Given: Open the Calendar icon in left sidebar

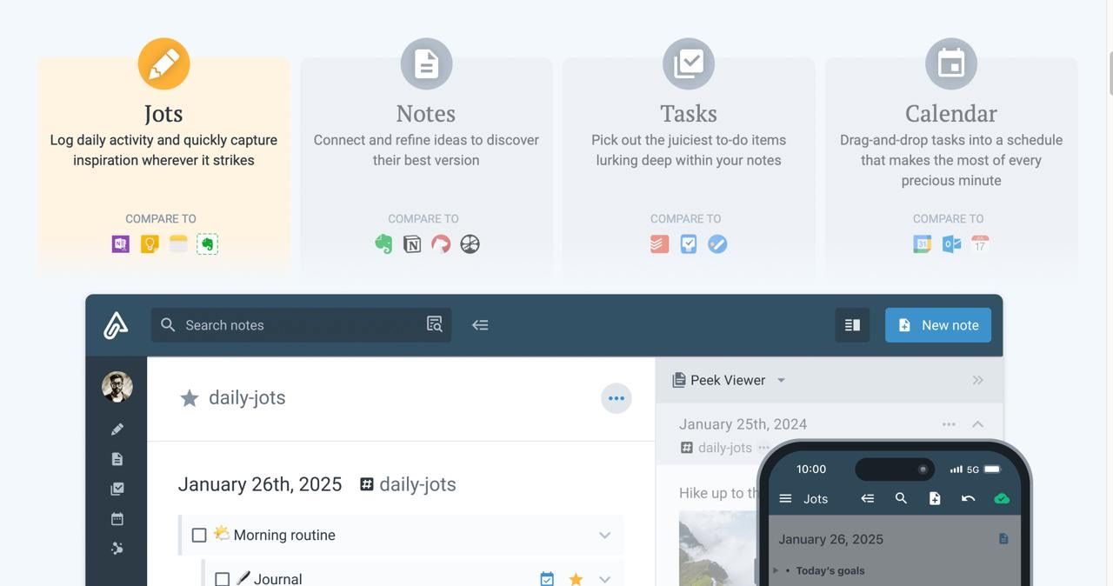Looking at the screenshot, I should pos(117,519).
